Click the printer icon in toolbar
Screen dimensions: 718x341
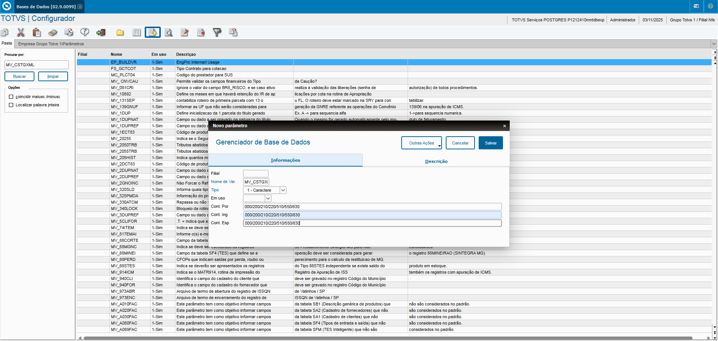point(69,33)
